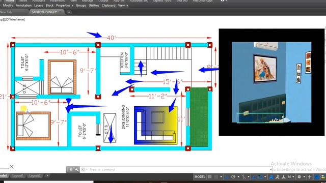Switch to the Model layout tab

tap(4, 176)
